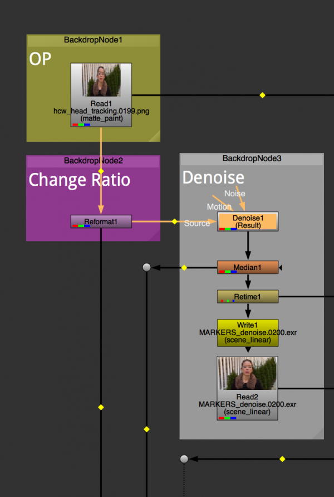Click the BackdropNode2 title bar

pos(93,161)
